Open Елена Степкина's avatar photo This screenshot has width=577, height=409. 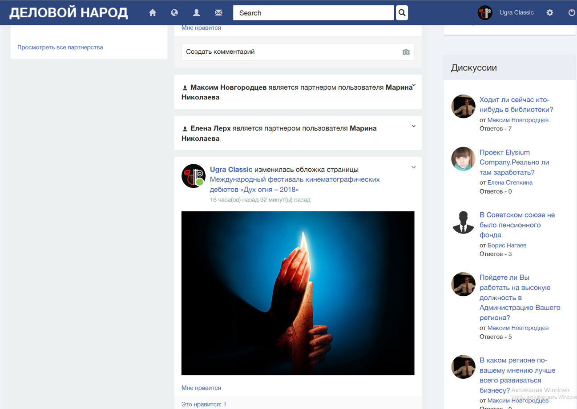(x=463, y=159)
